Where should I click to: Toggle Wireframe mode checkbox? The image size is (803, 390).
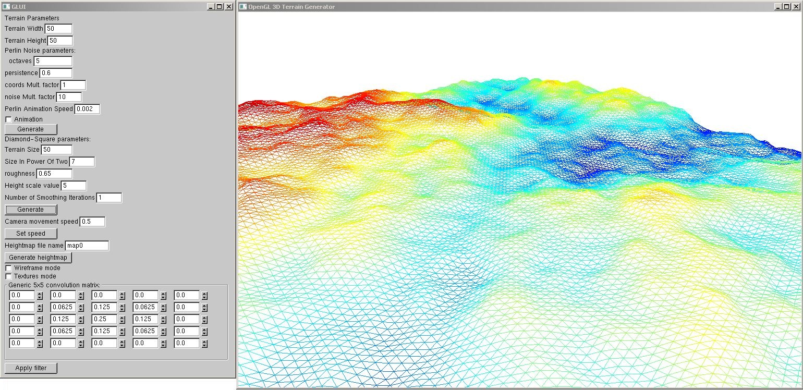pyautogui.click(x=8, y=268)
